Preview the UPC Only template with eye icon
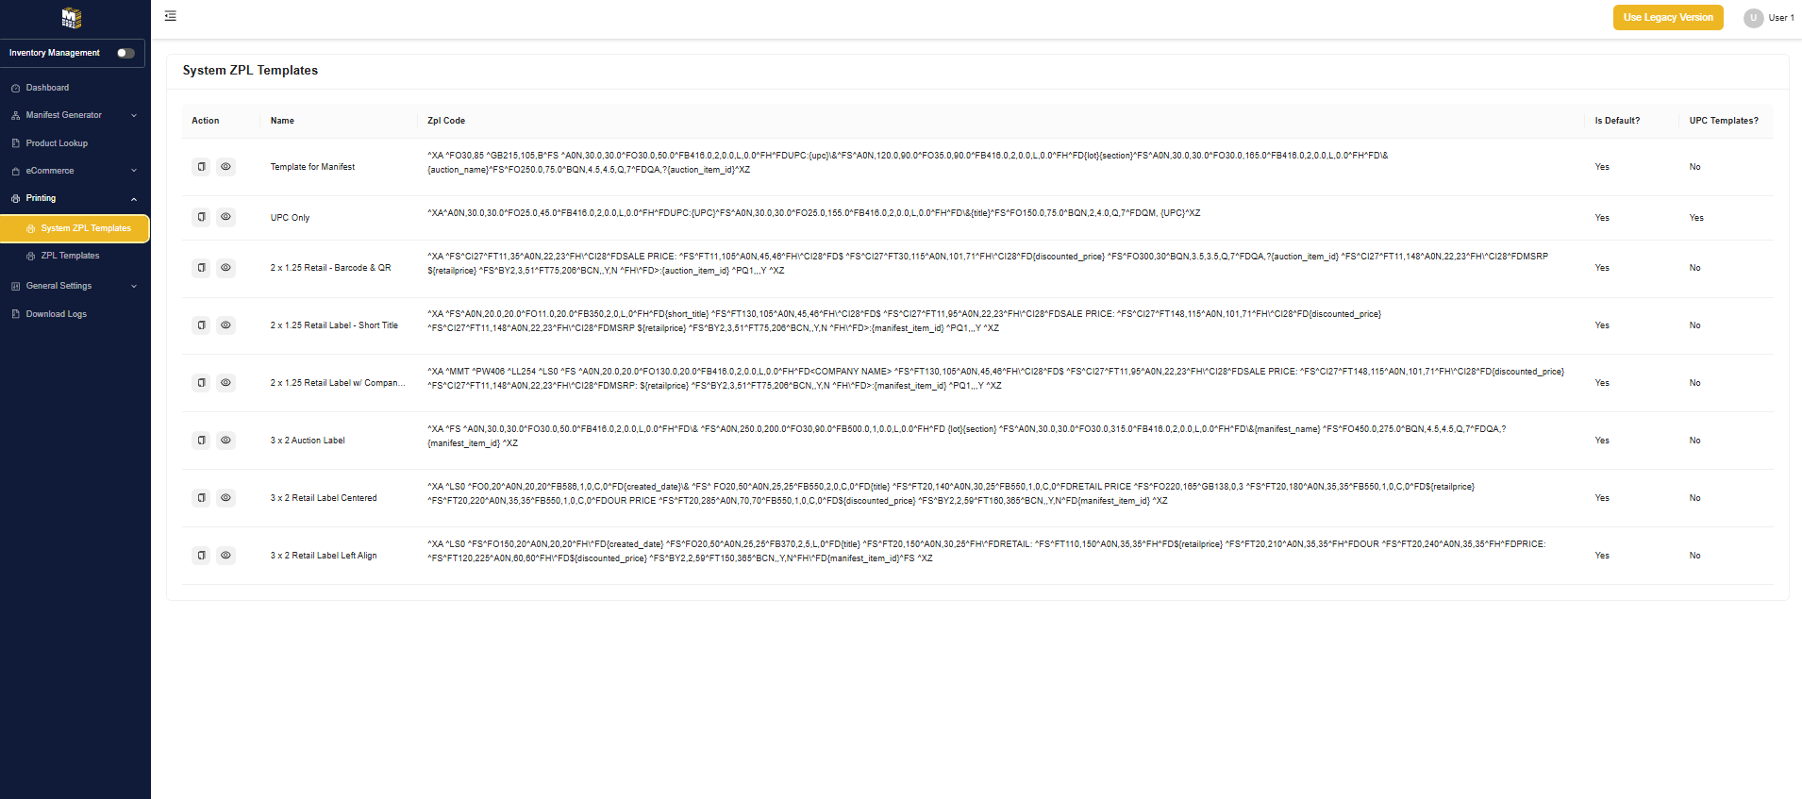Image resolution: width=1802 pixels, height=799 pixels. point(225,217)
